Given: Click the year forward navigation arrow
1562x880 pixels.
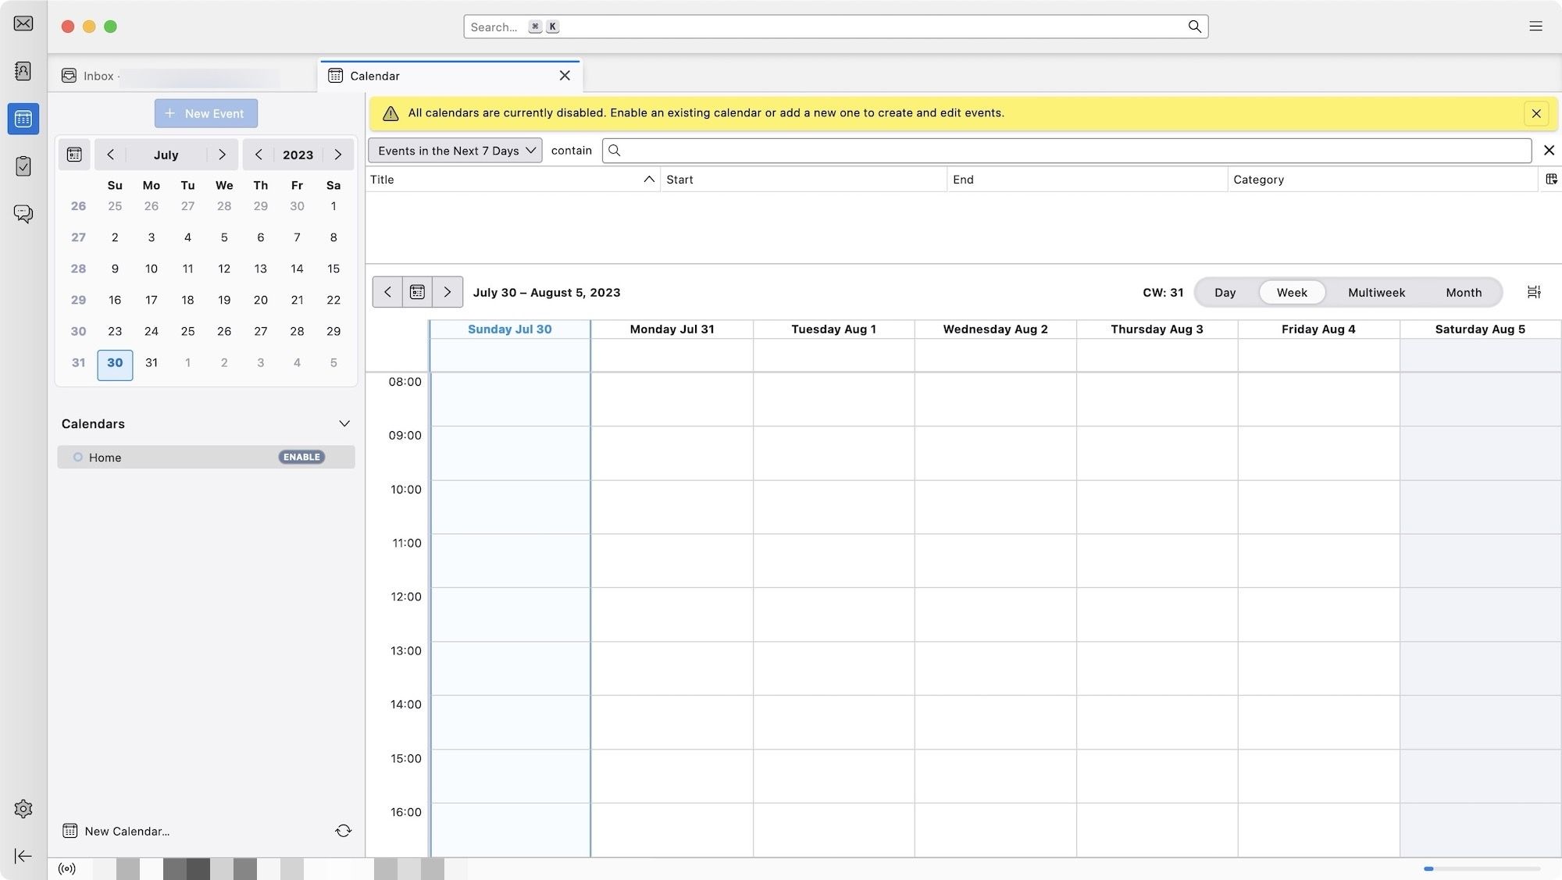Looking at the screenshot, I should point(338,155).
